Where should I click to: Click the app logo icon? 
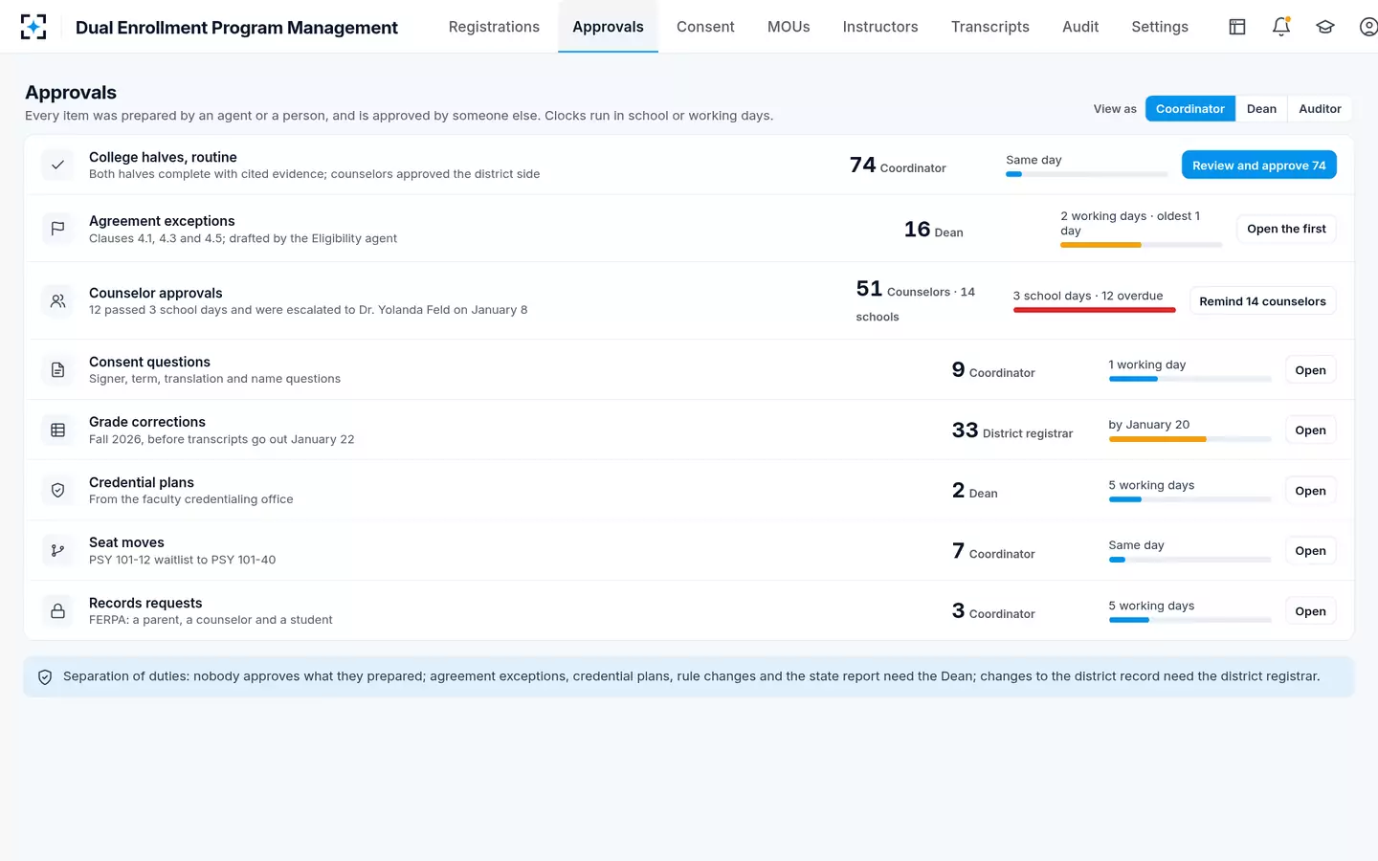pos(33,27)
